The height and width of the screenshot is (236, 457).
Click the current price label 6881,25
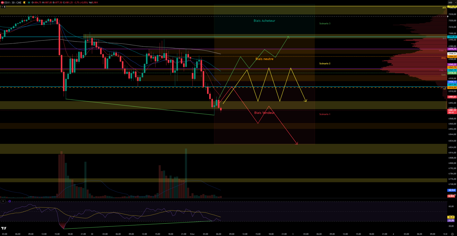(x=452, y=110)
